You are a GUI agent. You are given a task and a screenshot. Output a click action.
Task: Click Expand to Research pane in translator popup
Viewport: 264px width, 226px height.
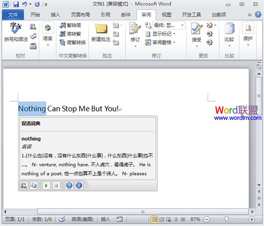coord(24,186)
